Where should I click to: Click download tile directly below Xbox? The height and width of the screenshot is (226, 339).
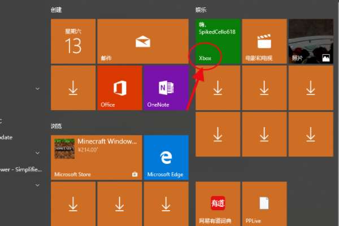(x=218, y=88)
